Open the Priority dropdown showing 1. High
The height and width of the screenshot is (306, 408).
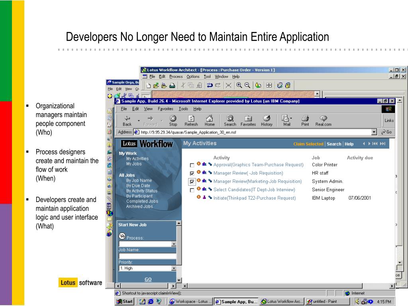click(174, 268)
